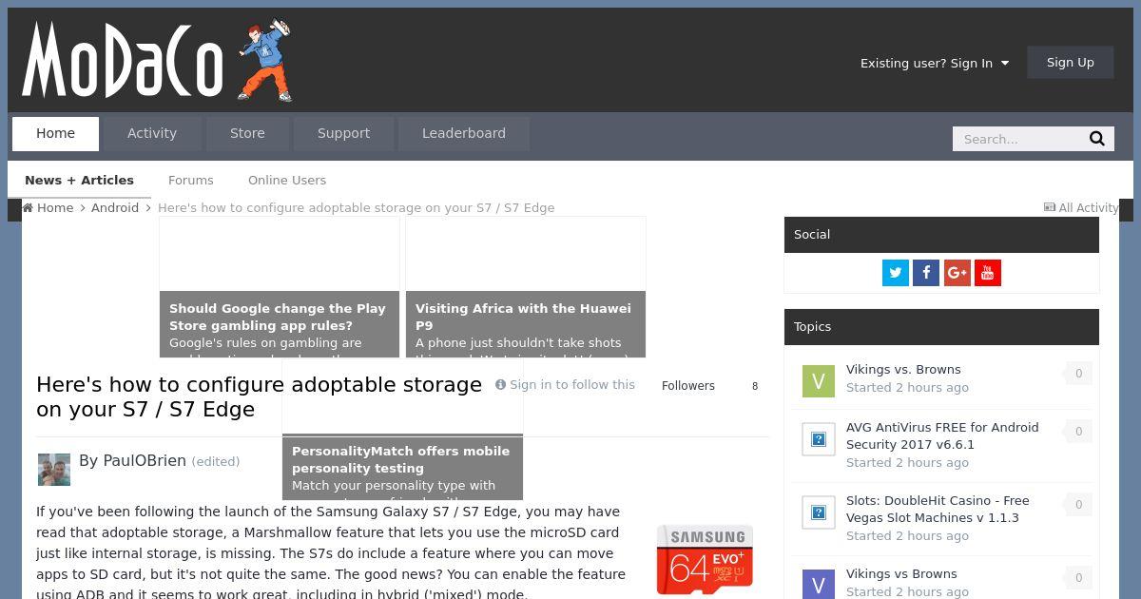The width and height of the screenshot is (1141, 599).
Task: Open the Forums submenu item
Action: (x=191, y=180)
